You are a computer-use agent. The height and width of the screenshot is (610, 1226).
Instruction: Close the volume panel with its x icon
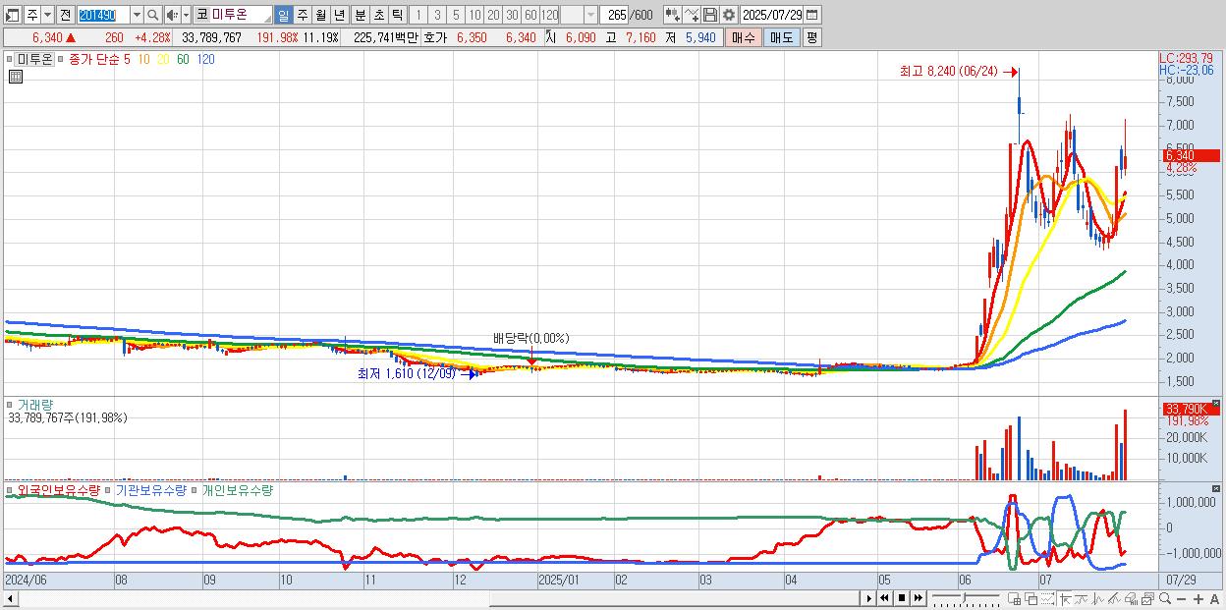(1216, 404)
